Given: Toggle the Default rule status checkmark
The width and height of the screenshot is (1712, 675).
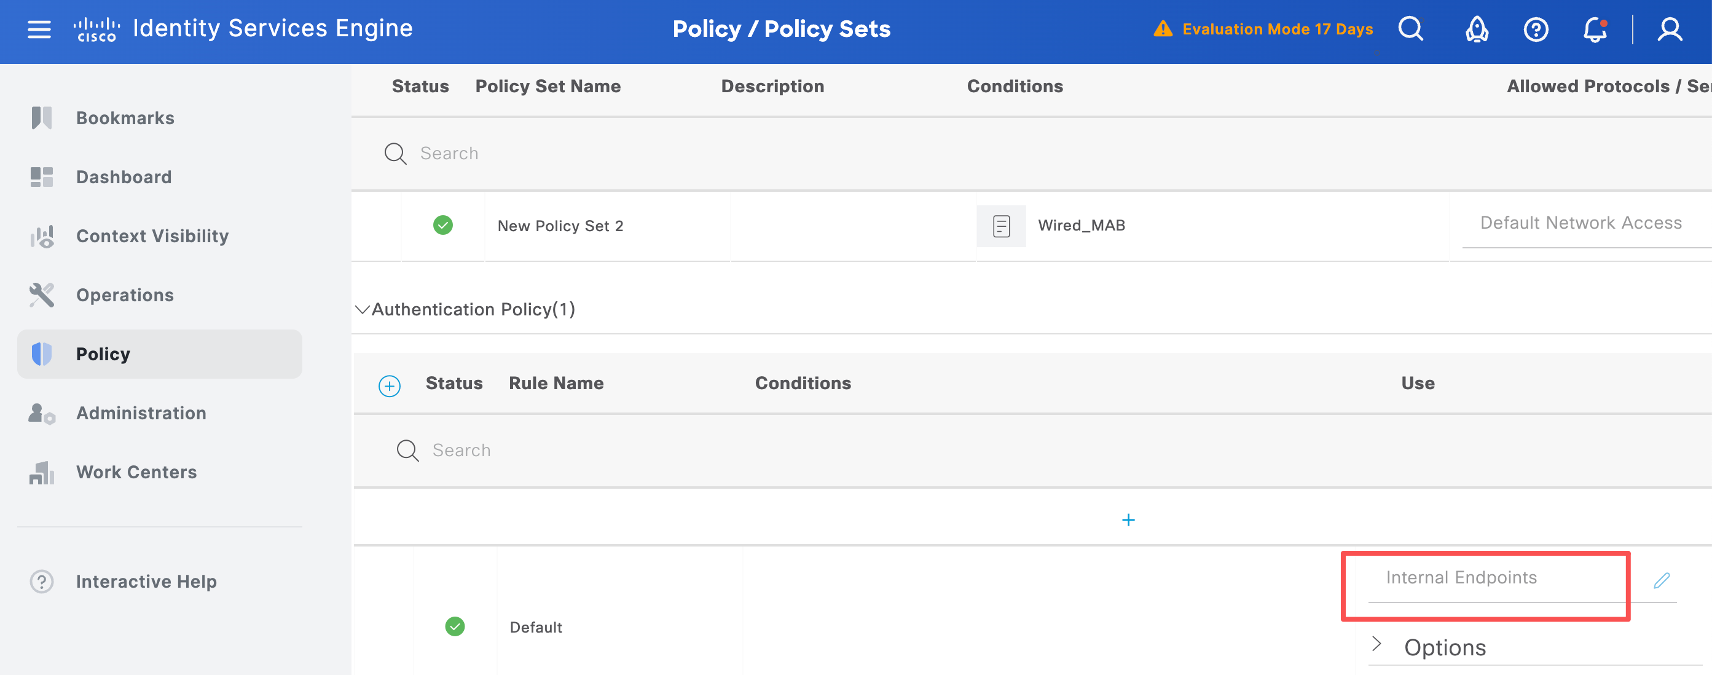Looking at the screenshot, I should click(455, 626).
